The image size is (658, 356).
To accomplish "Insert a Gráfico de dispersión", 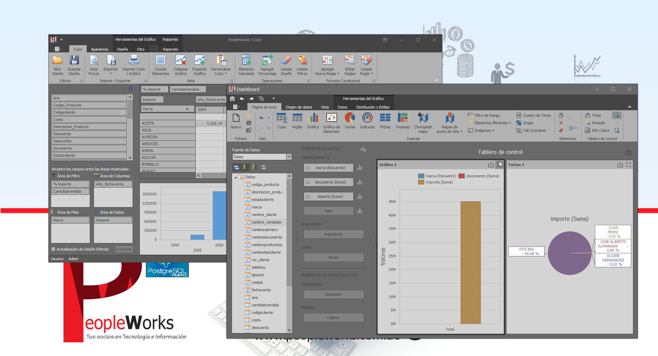I will [x=331, y=123].
